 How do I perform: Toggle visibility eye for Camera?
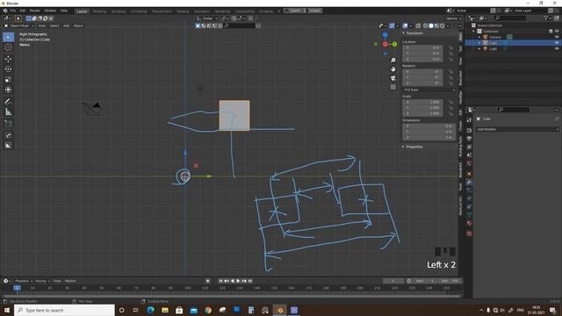tap(557, 37)
